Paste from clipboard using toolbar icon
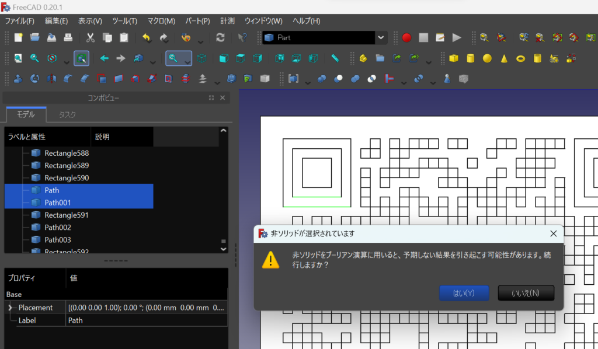Image resolution: width=598 pixels, height=349 pixels. [x=124, y=38]
